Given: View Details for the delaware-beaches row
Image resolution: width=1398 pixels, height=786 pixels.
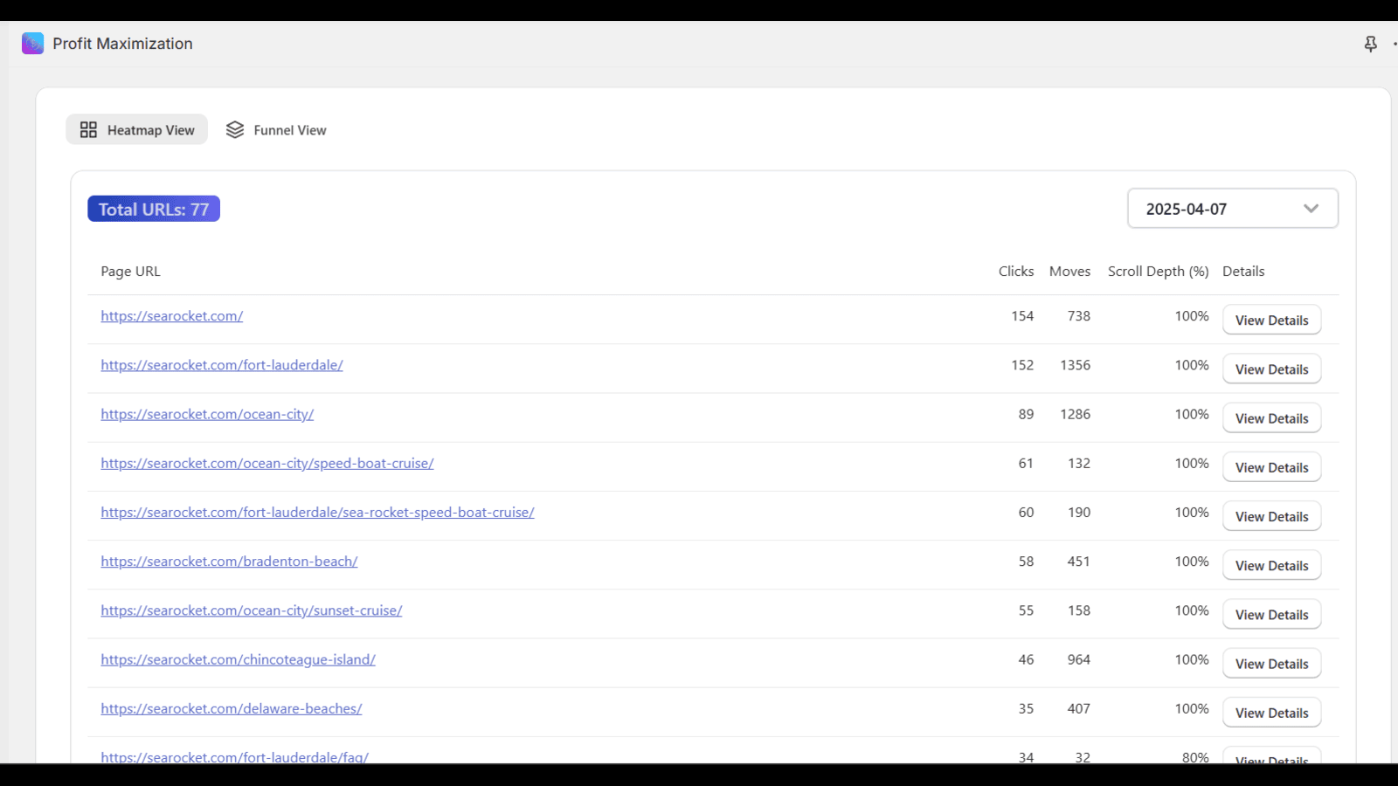Looking at the screenshot, I should (1271, 713).
